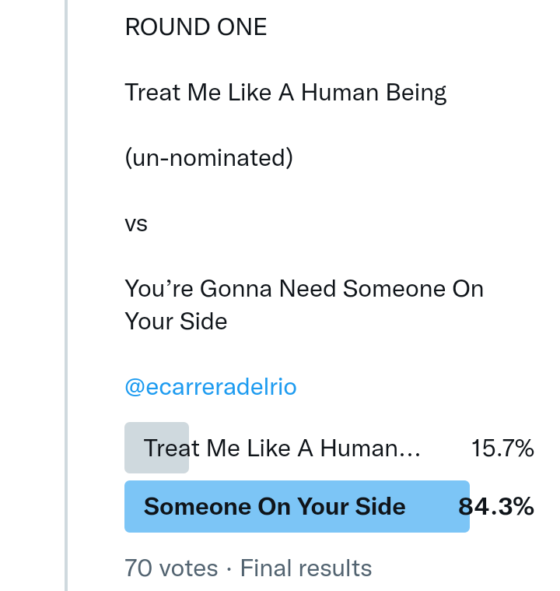Click the "Treat Me Like A Human Being" tweet line

click(x=285, y=93)
